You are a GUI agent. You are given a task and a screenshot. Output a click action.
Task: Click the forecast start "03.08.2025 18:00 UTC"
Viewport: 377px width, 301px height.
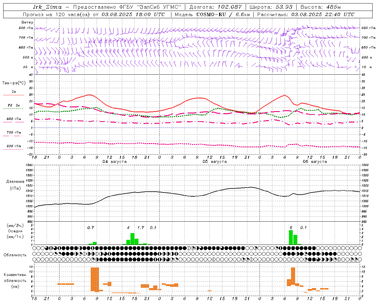(133, 14)
